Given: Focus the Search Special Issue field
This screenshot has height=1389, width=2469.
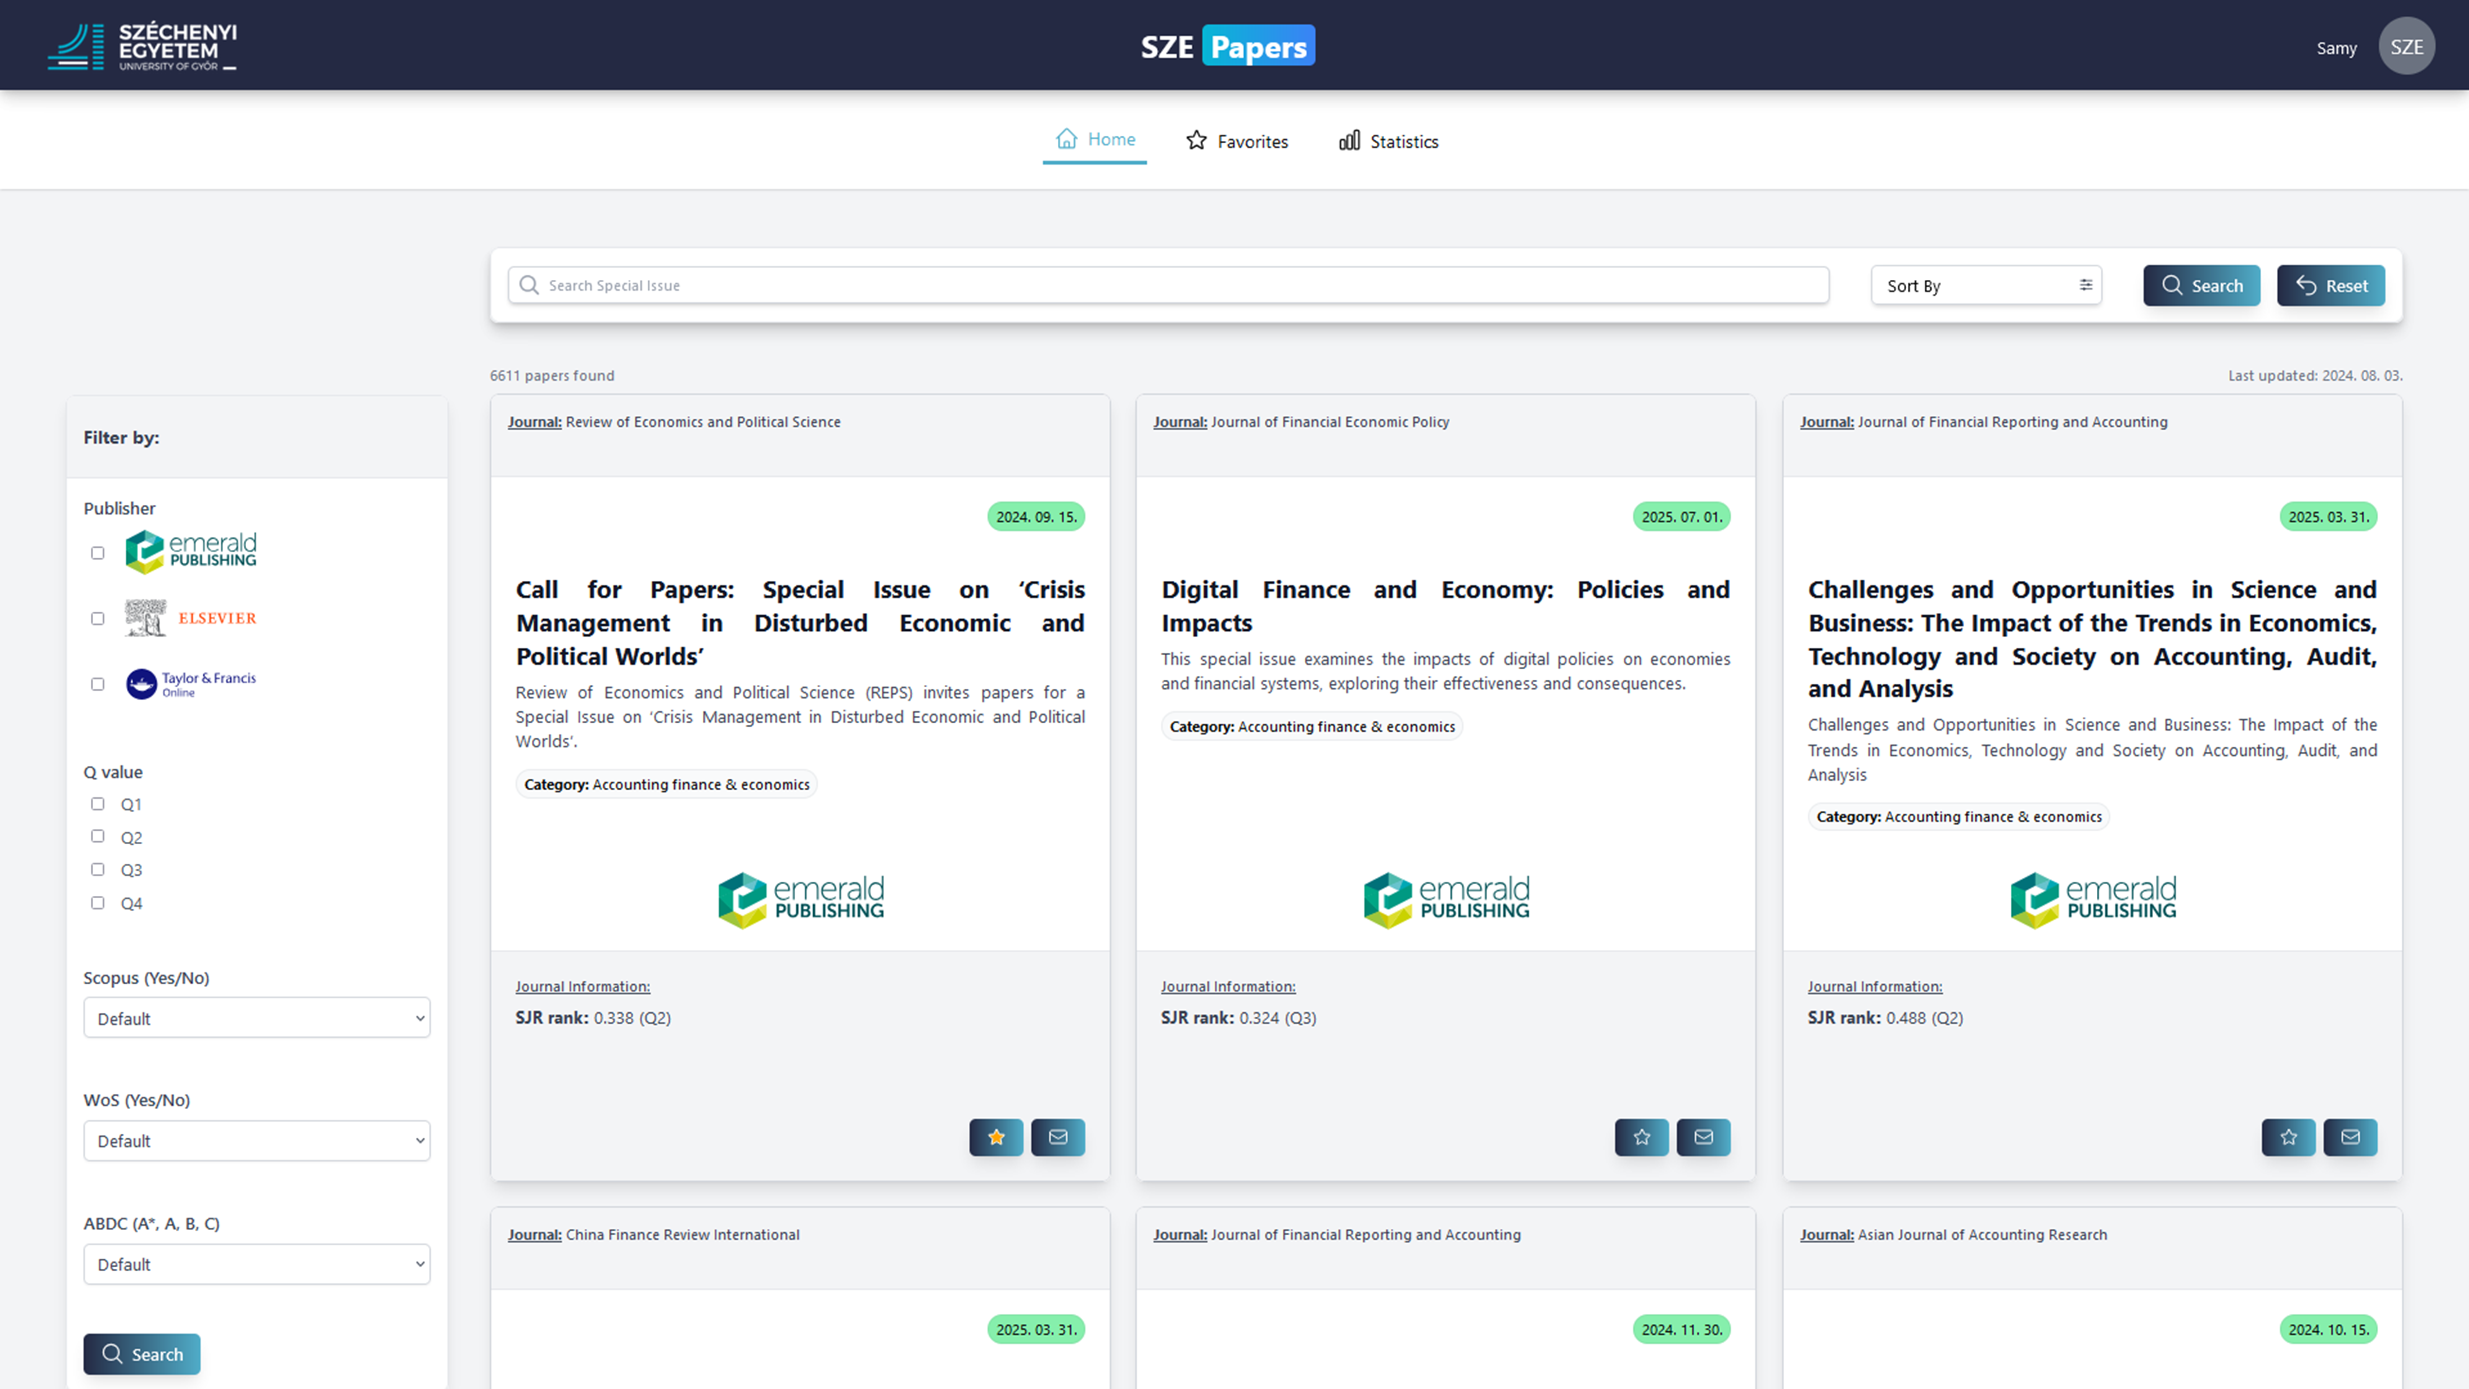Looking at the screenshot, I should [1168, 286].
